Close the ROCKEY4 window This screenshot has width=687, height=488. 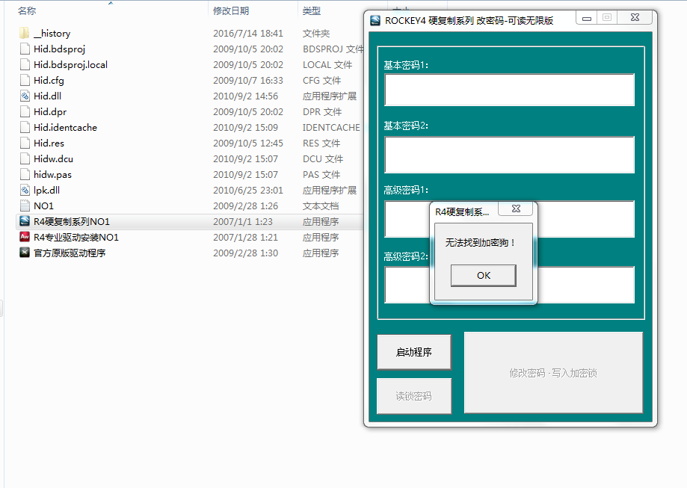[x=635, y=17]
